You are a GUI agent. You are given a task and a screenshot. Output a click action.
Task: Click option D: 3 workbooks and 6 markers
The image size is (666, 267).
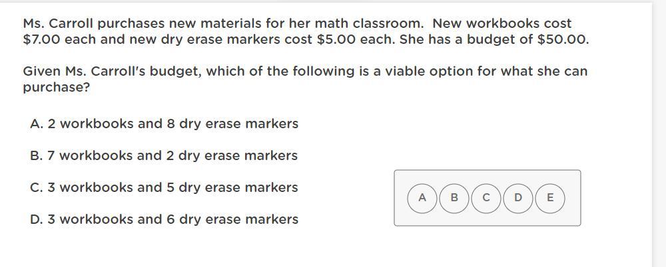(165, 219)
